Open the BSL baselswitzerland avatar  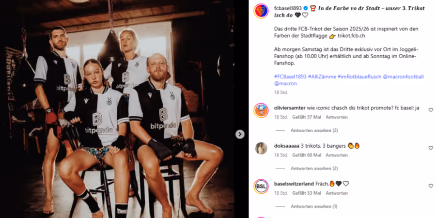(x=261, y=187)
